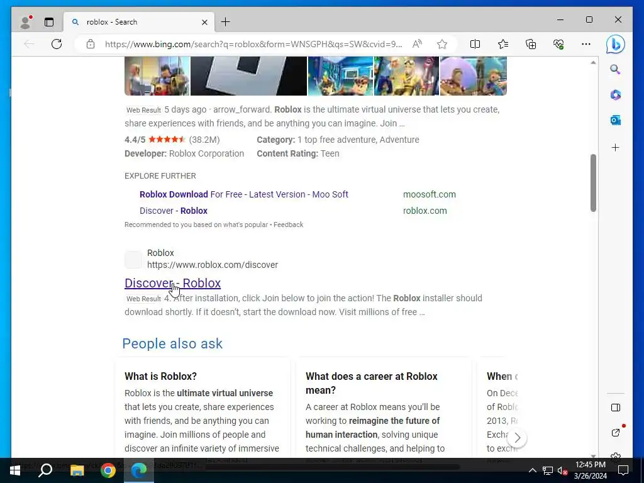Open Outlook in sidebar

(615, 120)
